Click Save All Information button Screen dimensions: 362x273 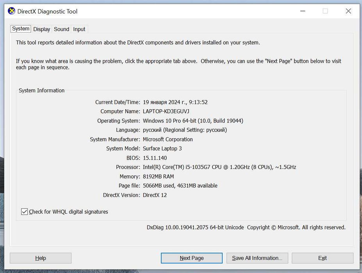click(x=257, y=258)
